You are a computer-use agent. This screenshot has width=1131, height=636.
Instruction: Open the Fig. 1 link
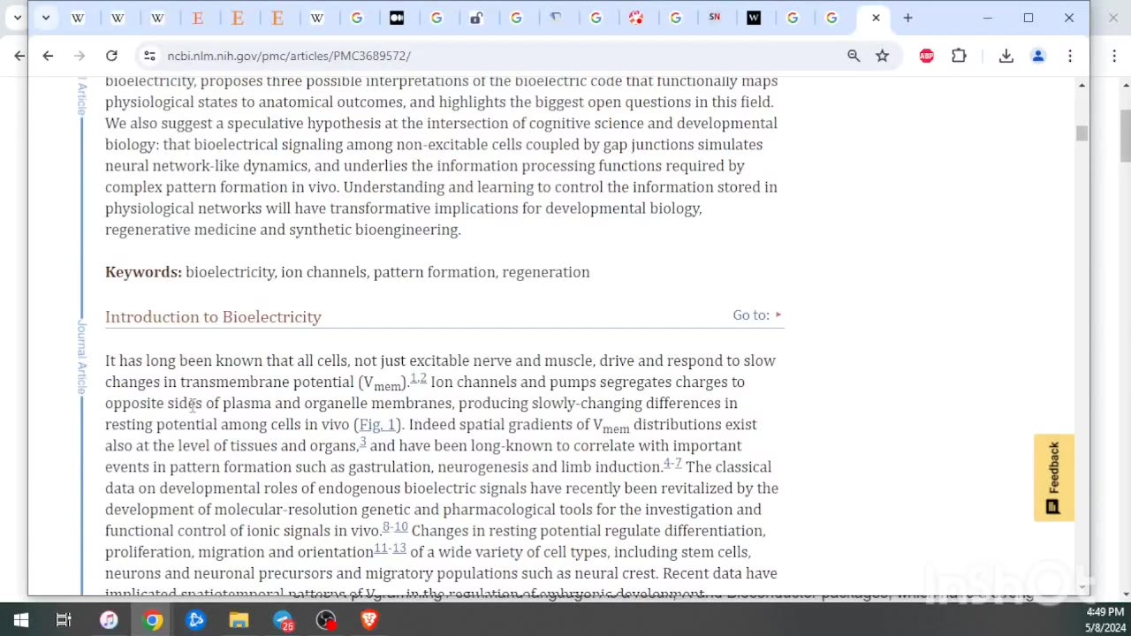pos(377,425)
